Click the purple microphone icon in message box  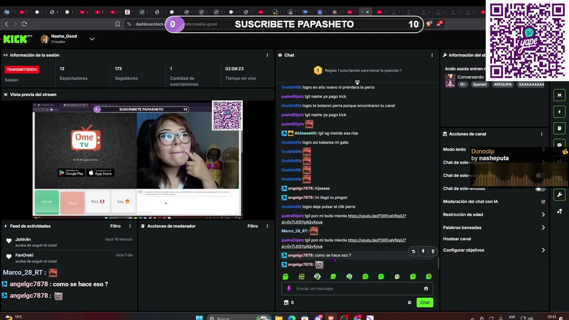[289, 288]
